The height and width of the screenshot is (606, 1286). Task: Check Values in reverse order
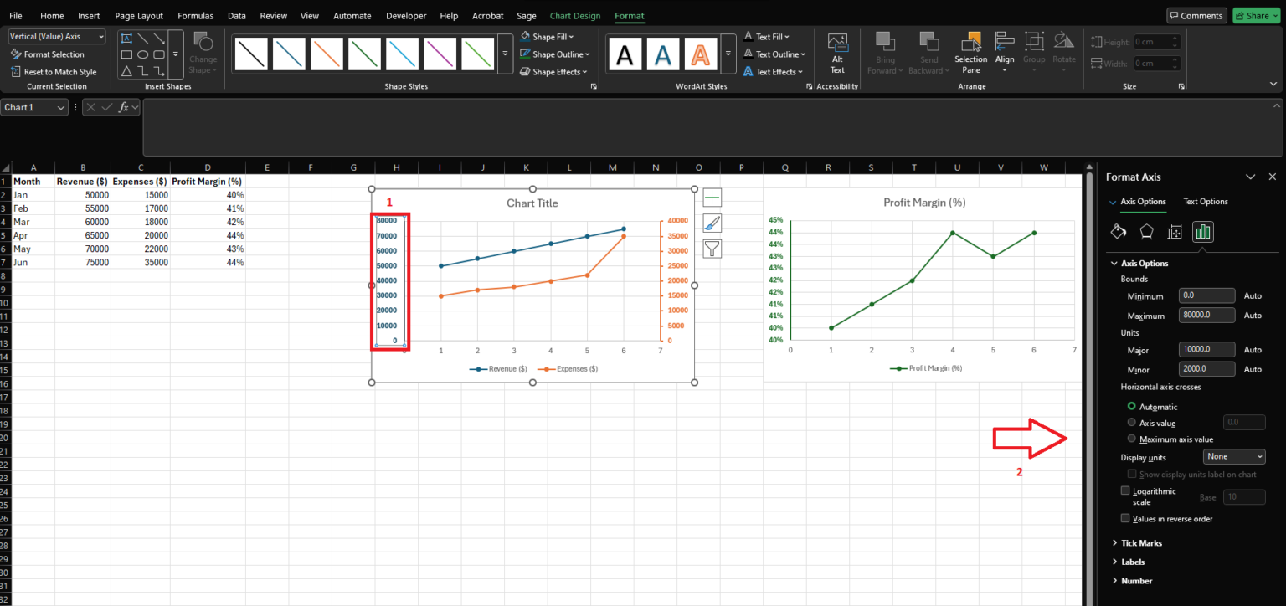[1125, 518]
